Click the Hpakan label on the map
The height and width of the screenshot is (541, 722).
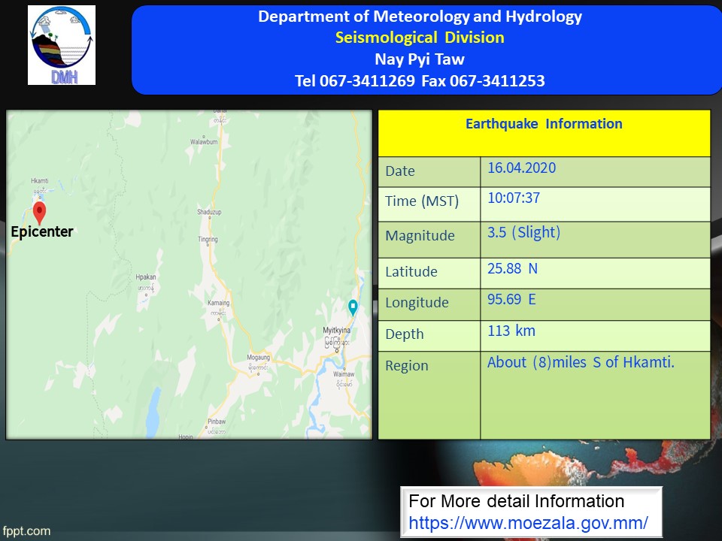point(145,277)
